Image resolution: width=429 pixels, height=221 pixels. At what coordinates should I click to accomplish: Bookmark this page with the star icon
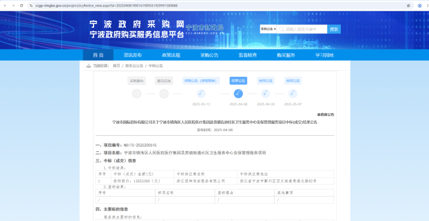pos(408,5)
